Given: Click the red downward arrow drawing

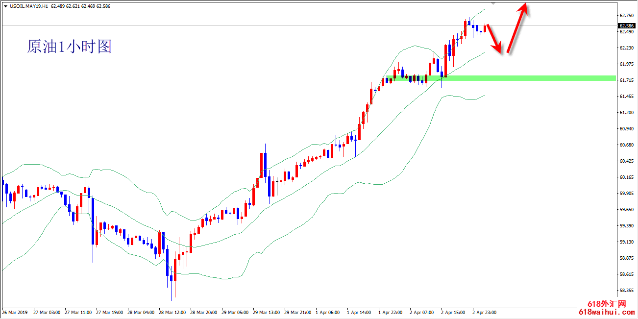Looking at the screenshot, I should pyautogui.click(x=494, y=39).
